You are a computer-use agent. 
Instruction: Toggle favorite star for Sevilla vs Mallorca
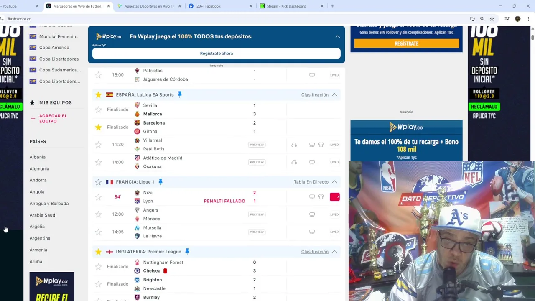98,110
